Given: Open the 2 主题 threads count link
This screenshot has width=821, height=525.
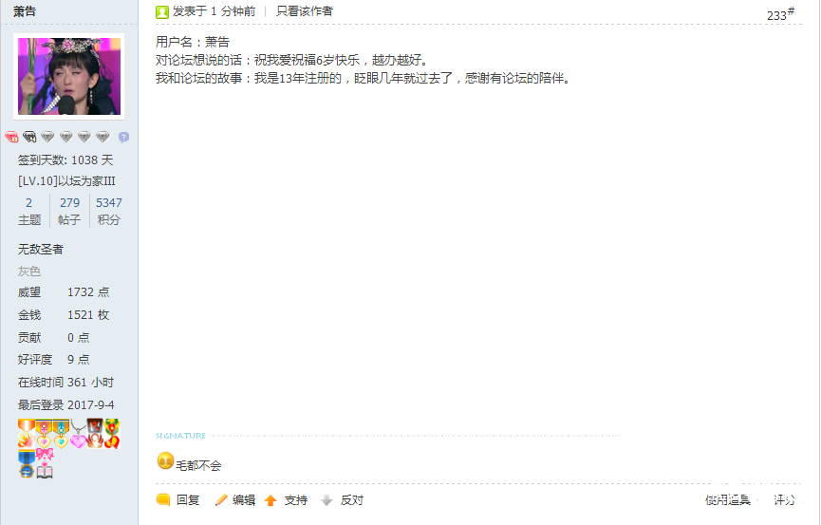Looking at the screenshot, I should pyautogui.click(x=29, y=211).
